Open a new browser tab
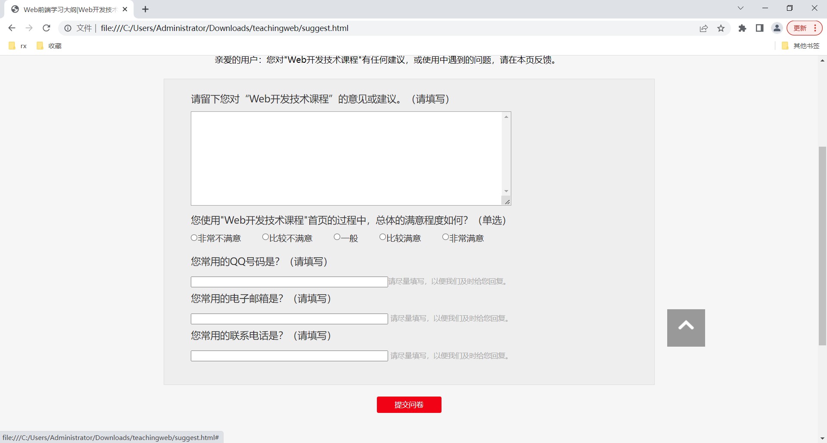 coord(146,9)
